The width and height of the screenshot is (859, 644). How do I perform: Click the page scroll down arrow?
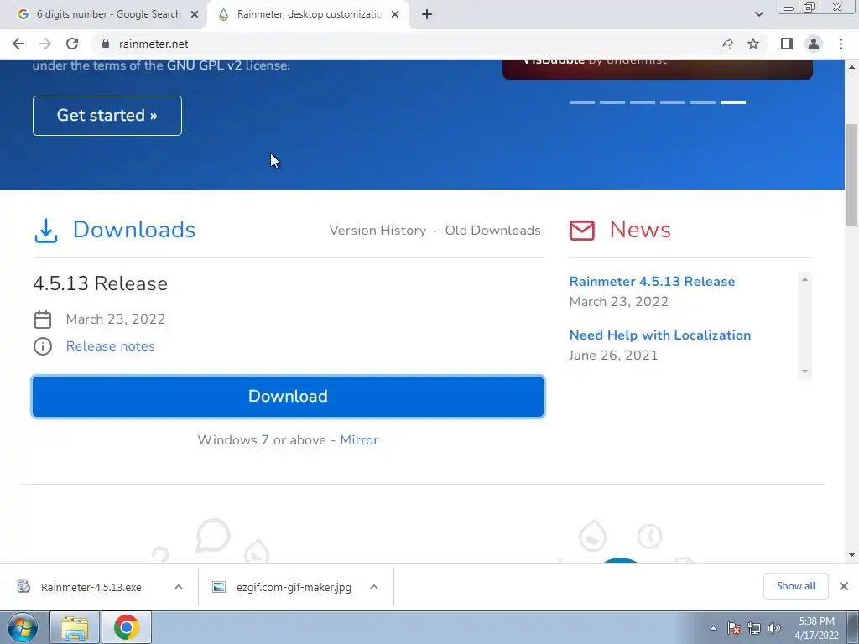pyautogui.click(x=852, y=555)
